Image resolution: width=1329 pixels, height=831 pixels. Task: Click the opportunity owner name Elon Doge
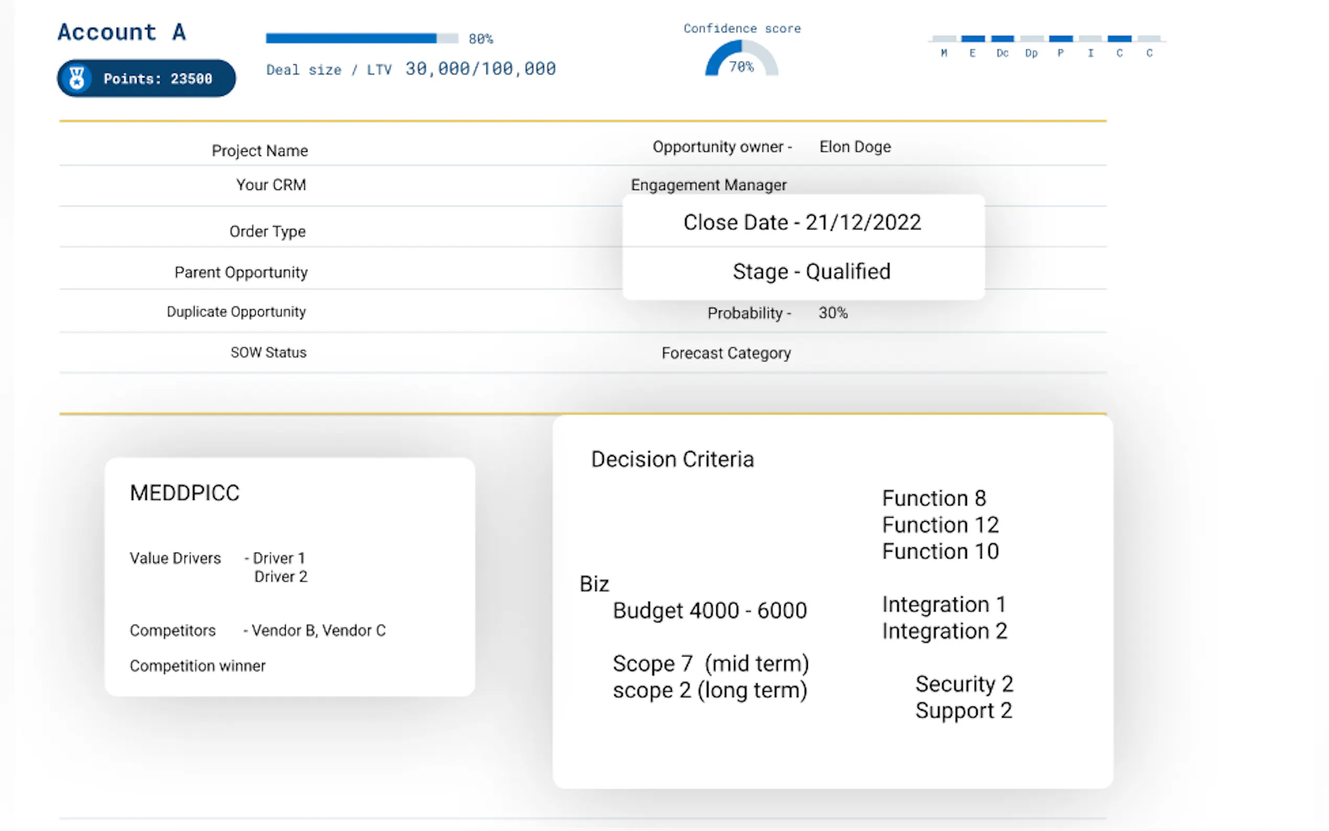[854, 147]
